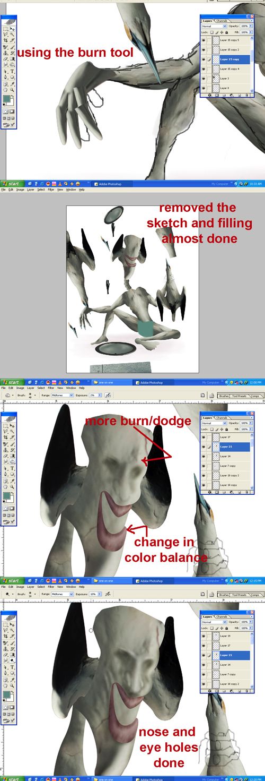
Task: Select the Layer 3 thumbnail in Layers panel
Action: coord(216,79)
